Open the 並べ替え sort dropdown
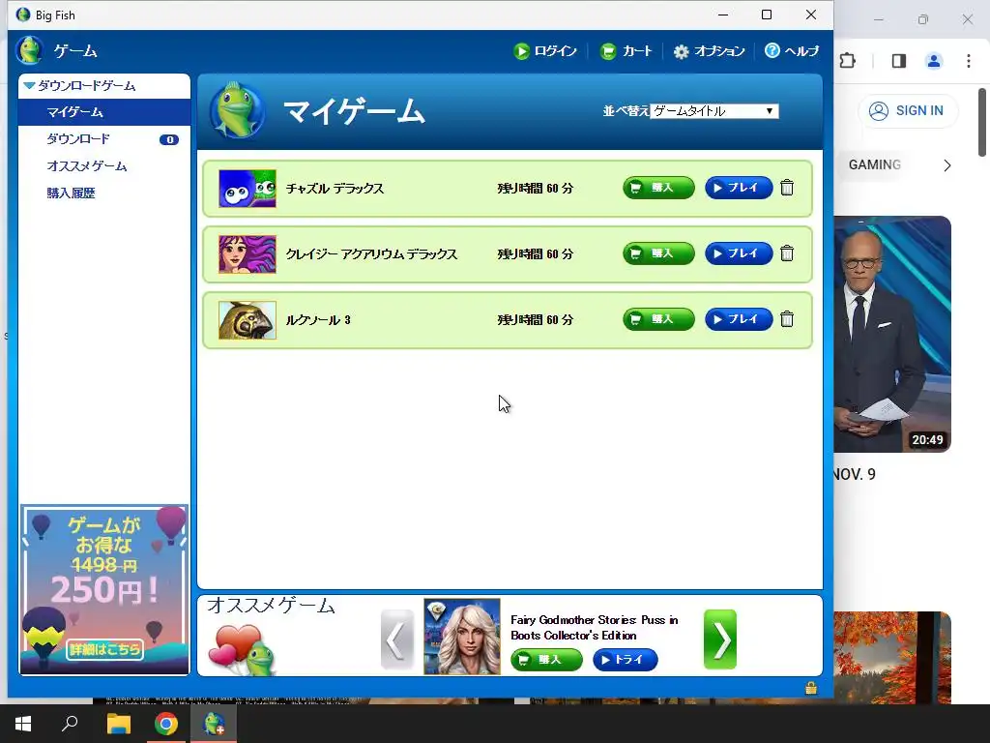This screenshot has height=743, width=990. (x=714, y=111)
